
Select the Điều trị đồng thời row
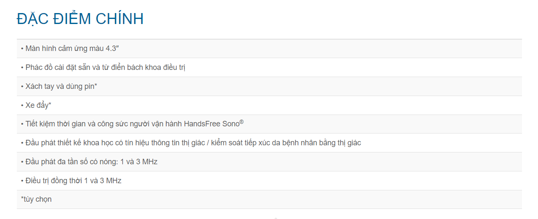click(x=269, y=181)
